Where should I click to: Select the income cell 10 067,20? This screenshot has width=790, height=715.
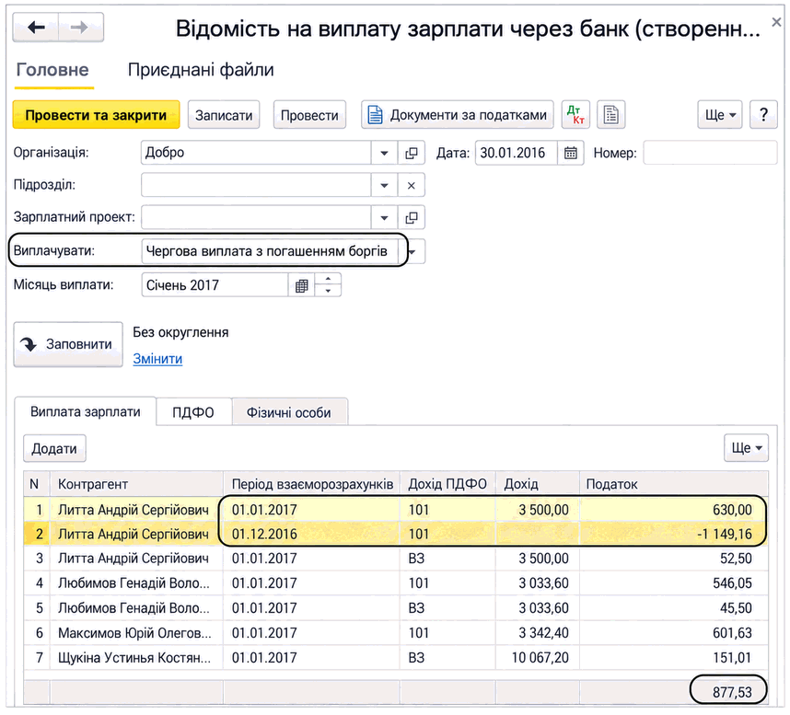tap(538, 658)
